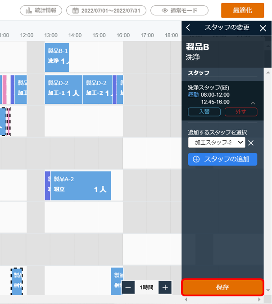Image resolution: width=272 pixels, height=304 pixels.
Task: Click the 17:00 time header
Action: [x=147, y=35]
